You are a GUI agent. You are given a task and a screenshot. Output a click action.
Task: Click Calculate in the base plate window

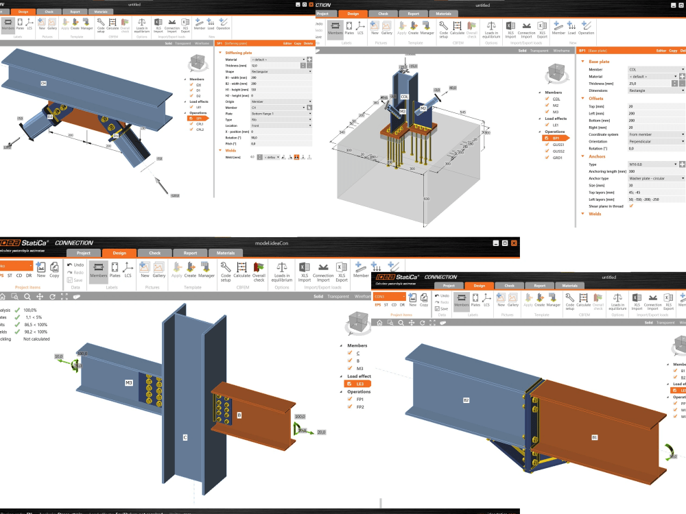click(x=457, y=27)
